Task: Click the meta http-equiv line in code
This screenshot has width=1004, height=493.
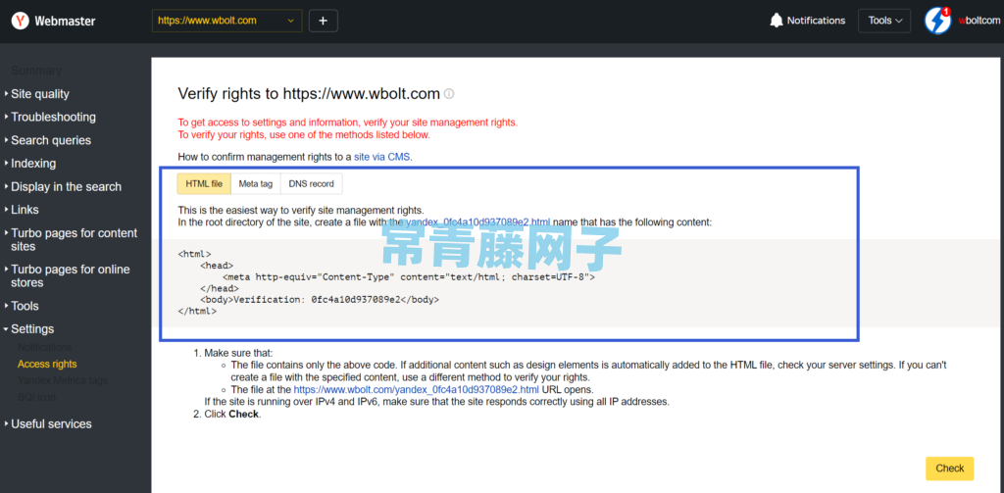Action: point(409,278)
